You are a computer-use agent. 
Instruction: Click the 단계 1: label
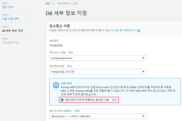[5, 3]
